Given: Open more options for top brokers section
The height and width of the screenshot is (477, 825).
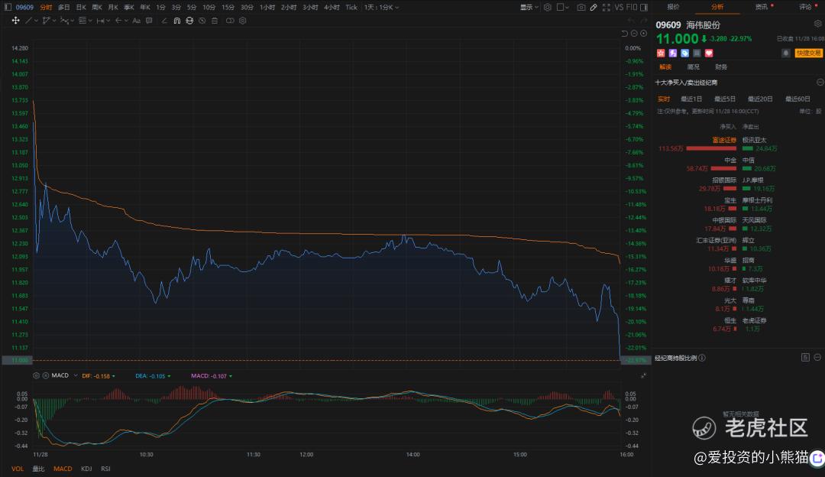Looking at the screenshot, I should (x=820, y=82).
